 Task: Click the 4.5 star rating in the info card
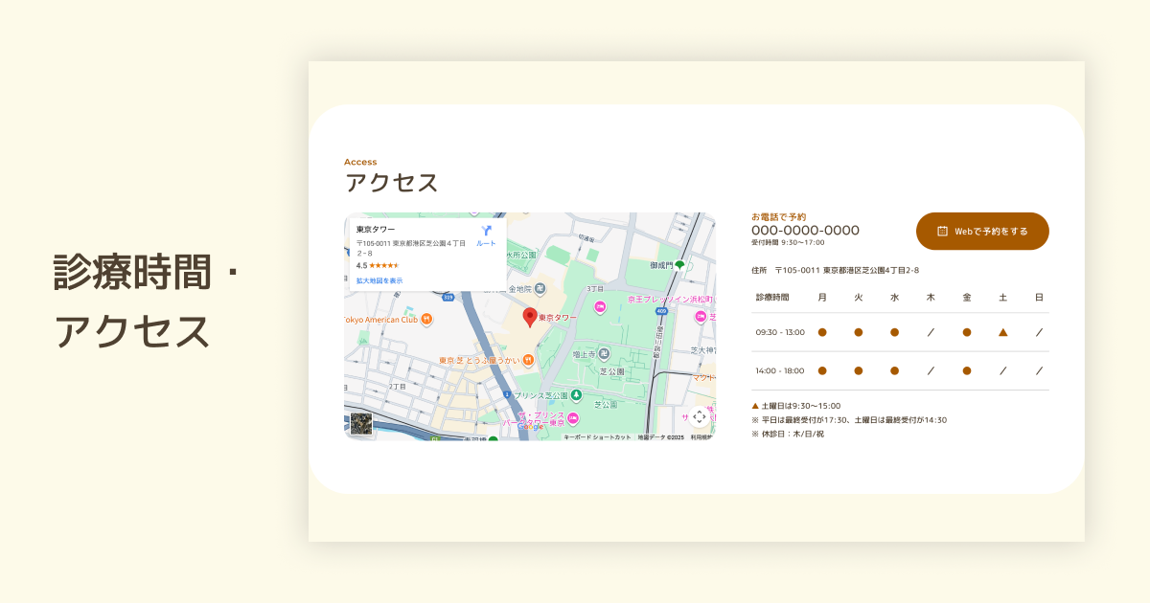click(377, 266)
